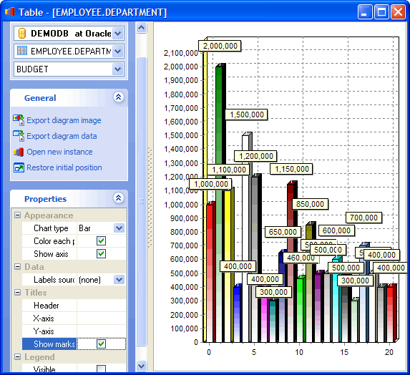Collapse the General panel chevron
The image size is (410, 375).
click(119, 97)
